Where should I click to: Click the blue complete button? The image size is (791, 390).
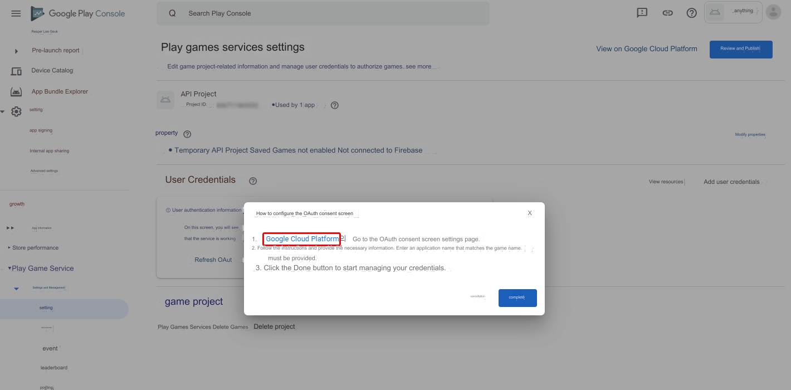pyautogui.click(x=517, y=298)
